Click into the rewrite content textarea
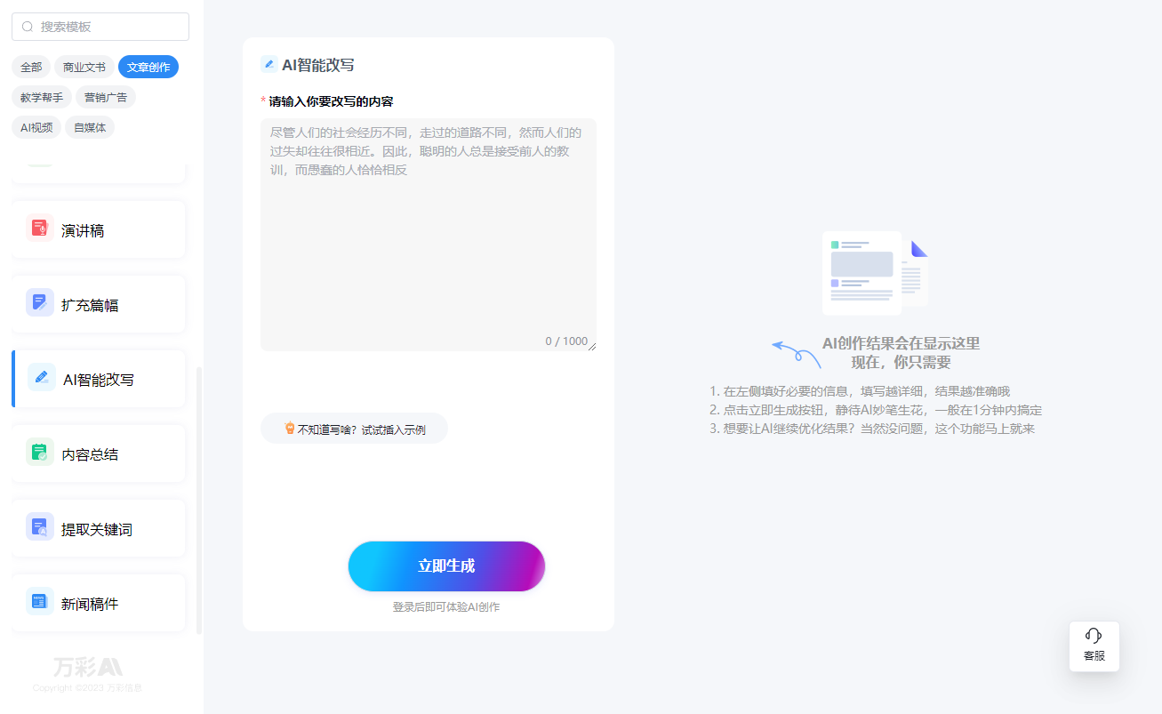 point(429,235)
